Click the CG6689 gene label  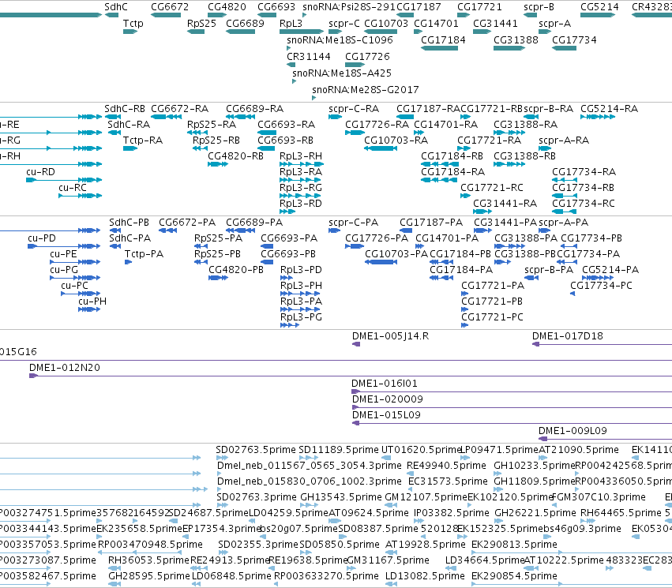point(245,24)
